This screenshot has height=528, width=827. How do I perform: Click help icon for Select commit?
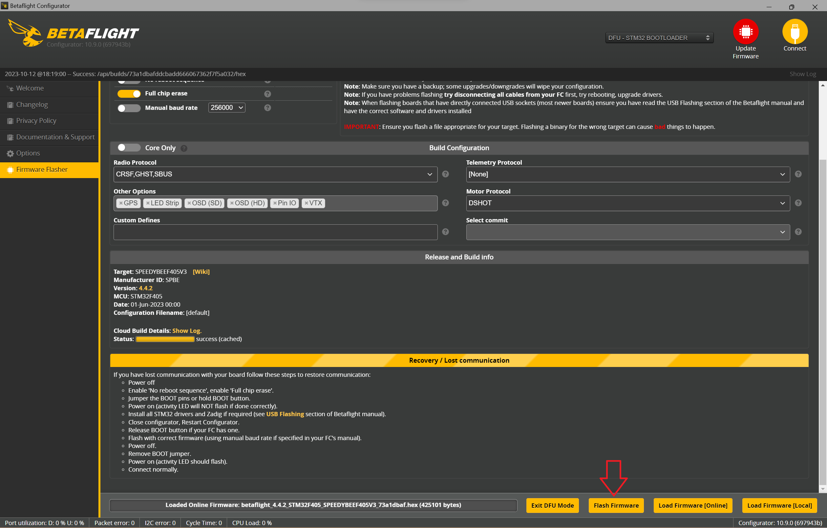798,232
